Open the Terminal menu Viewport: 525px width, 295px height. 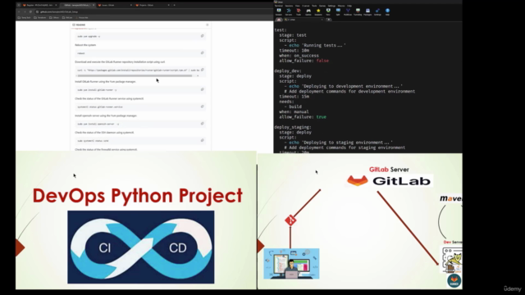pos(279,6)
